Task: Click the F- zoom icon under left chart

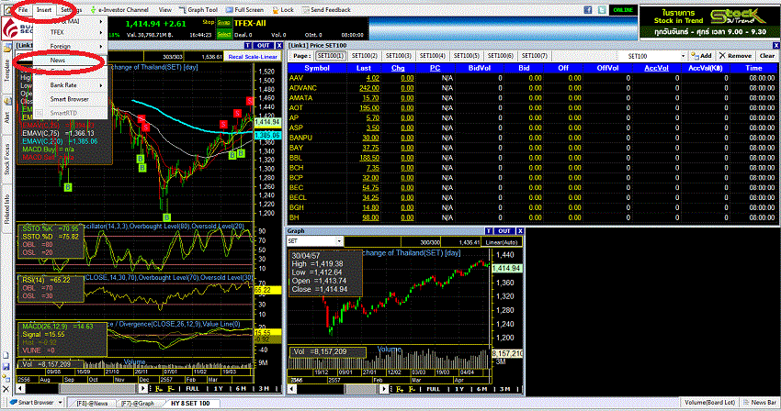Action: coord(171,389)
